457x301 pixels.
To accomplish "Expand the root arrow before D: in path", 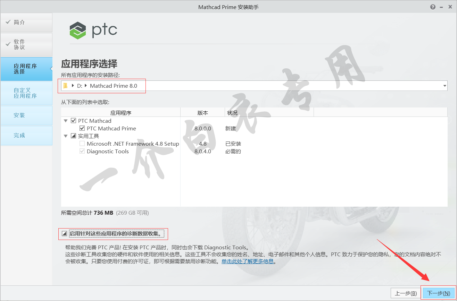I will [73, 86].
